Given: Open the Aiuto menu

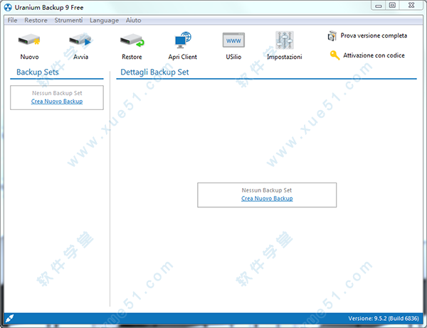Looking at the screenshot, I should 133,21.
